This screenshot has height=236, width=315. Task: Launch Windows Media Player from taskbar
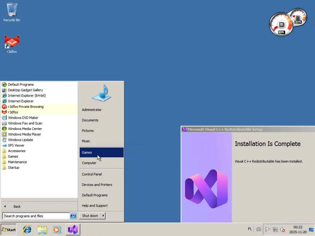[57, 230]
